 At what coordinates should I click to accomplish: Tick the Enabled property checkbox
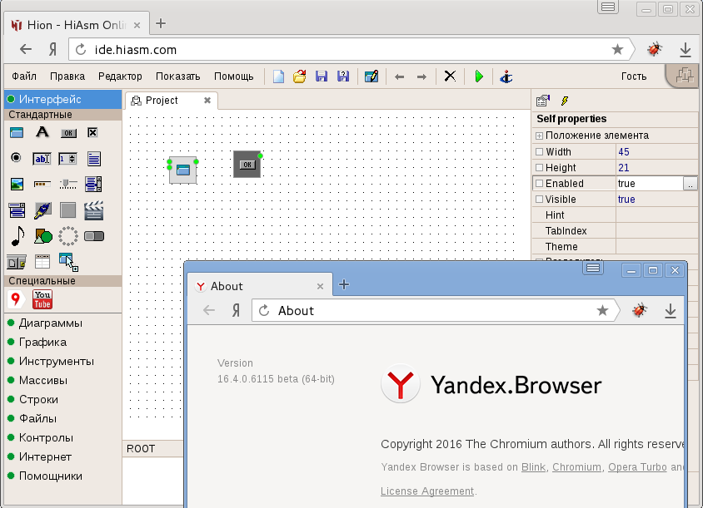[x=540, y=183]
